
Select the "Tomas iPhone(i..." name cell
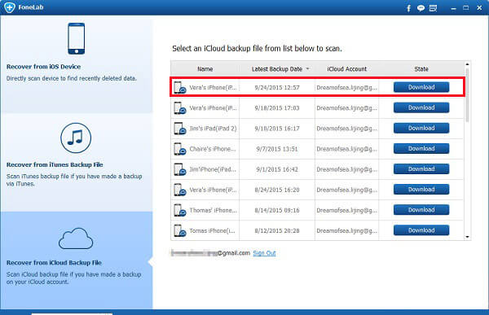(212, 231)
